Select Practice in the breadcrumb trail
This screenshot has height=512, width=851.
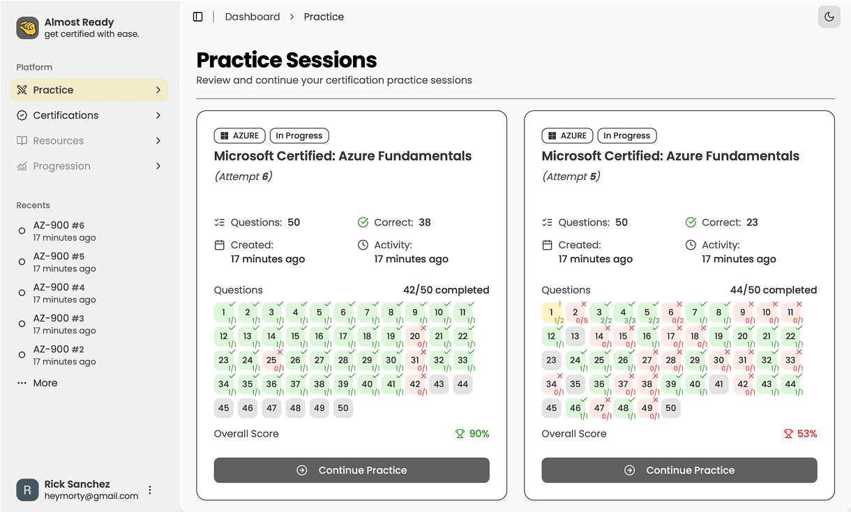pos(324,16)
